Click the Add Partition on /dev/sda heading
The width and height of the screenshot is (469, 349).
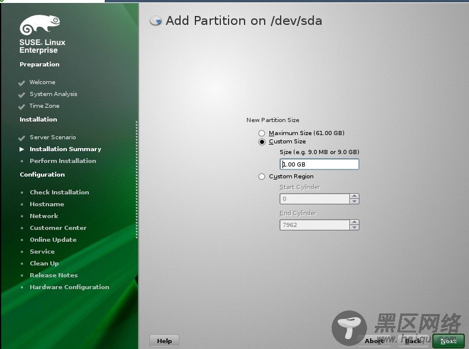coord(244,21)
